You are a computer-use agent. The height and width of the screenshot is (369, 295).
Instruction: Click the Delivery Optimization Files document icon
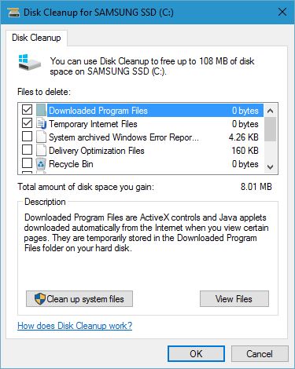41,151
